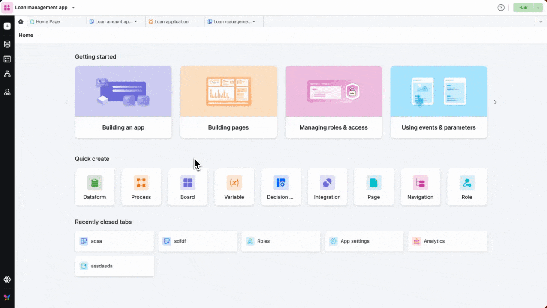The height and width of the screenshot is (308, 547).
Task: Open the Building pages guide
Action: click(228, 102)
